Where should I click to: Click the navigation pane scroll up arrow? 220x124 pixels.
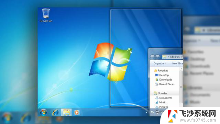pos(181,69)
